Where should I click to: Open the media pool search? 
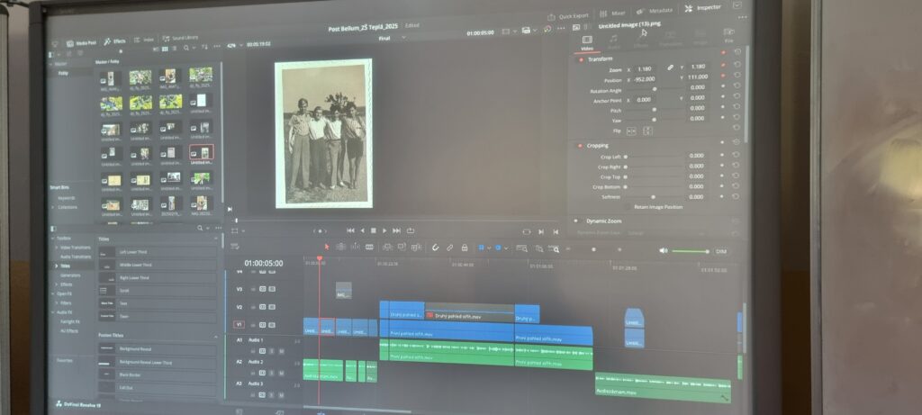point(186,48)
